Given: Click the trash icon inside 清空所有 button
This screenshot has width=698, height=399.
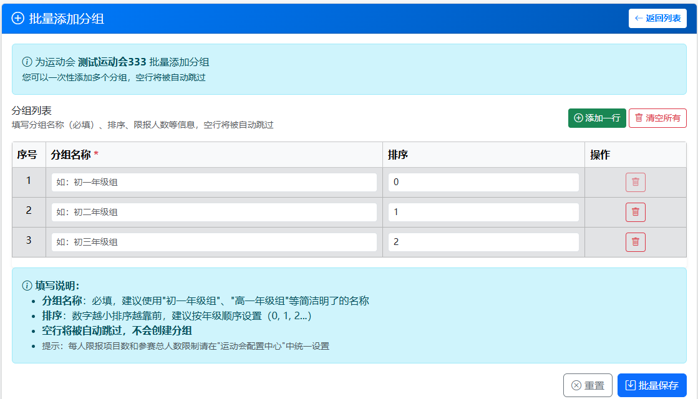Looking at the screenshot, I should click(639, 118).
